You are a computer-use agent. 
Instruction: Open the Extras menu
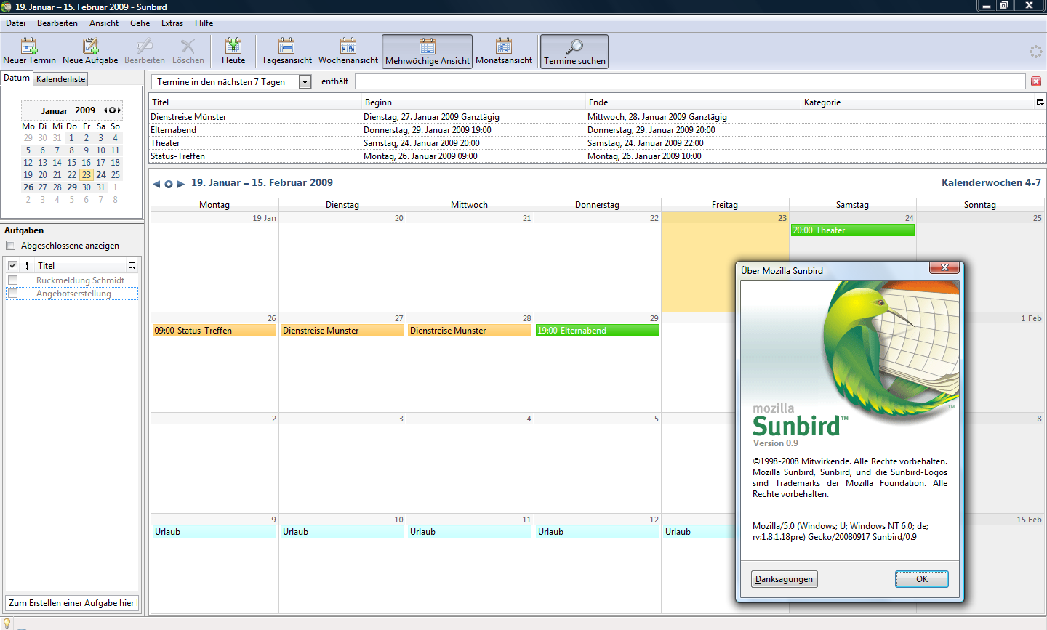172,23
